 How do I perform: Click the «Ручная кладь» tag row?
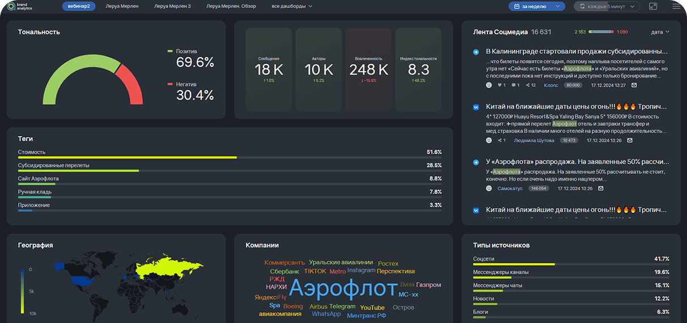pos(230,194)
